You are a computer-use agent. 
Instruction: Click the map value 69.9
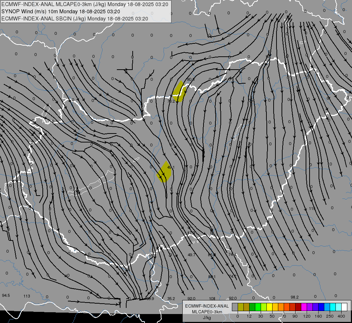[x=150, y=299]
